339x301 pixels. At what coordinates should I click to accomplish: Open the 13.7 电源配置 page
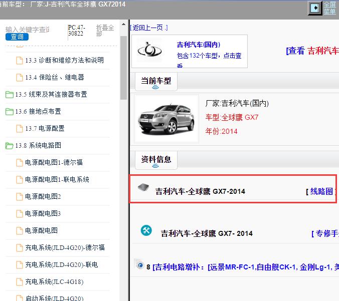tap(45, 129)
